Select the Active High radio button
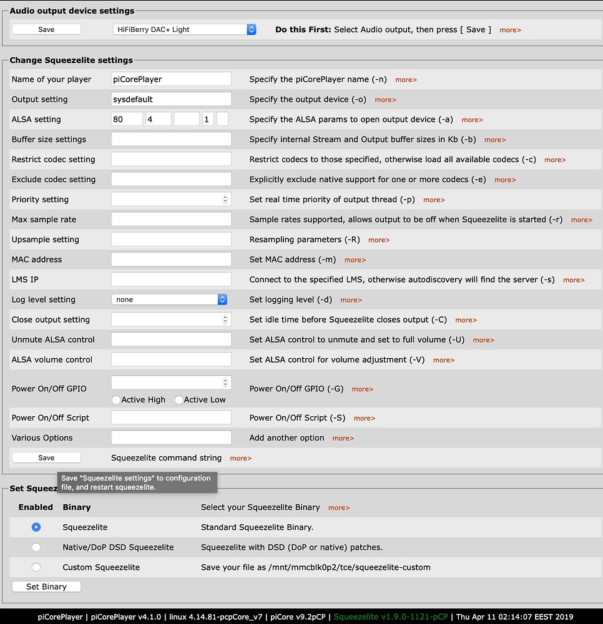Image resolution: width=603 pixels, height=624 pixels. (x=116, y=399)
